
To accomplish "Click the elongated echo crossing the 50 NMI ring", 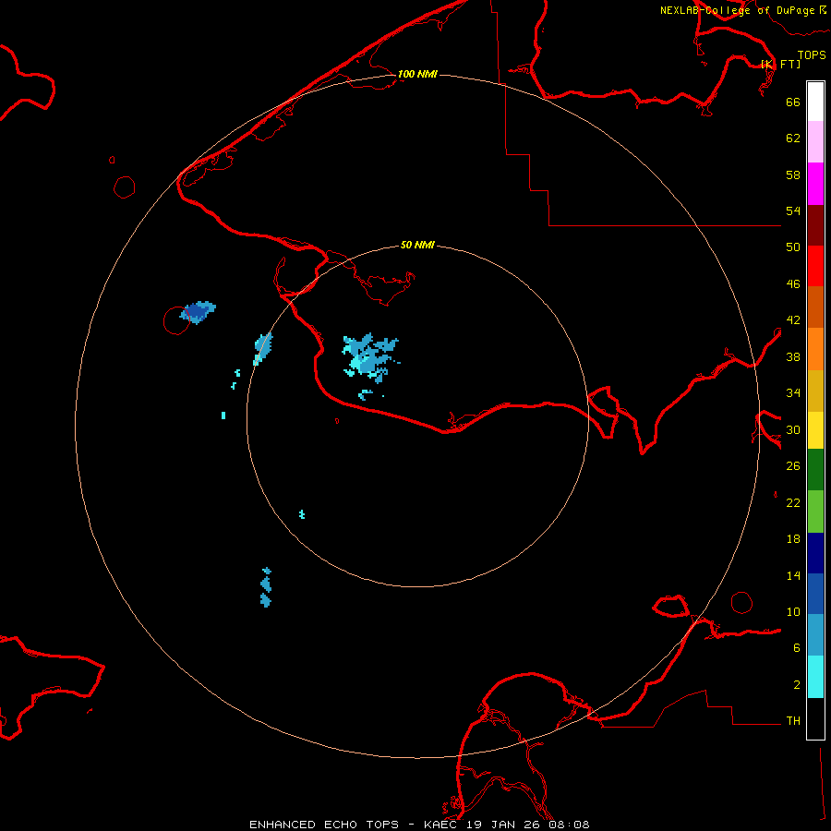I will coord(263,348).
